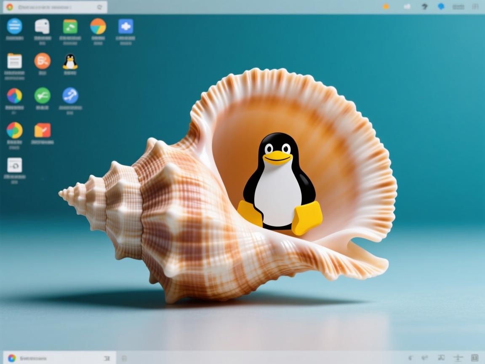This screenshot has width=485, height=364.
Task: Expand the dark arrow indicator in the top bar
Action: [x=425, y=6]
